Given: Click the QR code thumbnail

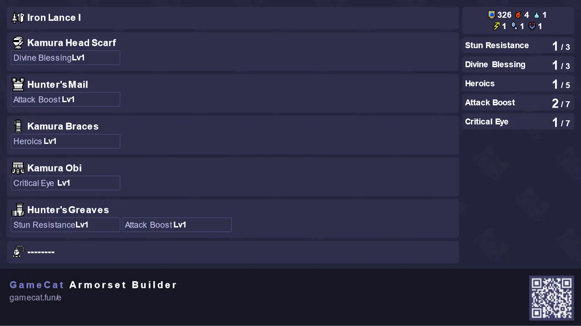Looking at the screenshot, I should pyautogui.click(x=551, y=298).
